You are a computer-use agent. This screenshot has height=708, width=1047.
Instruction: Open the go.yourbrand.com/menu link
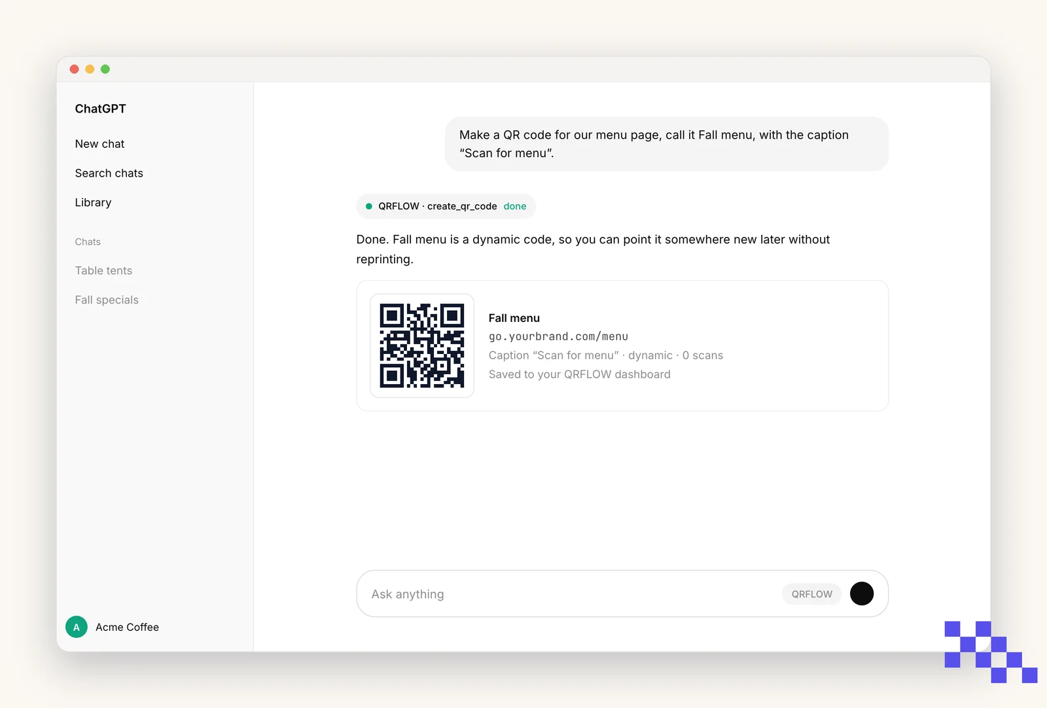558,336
